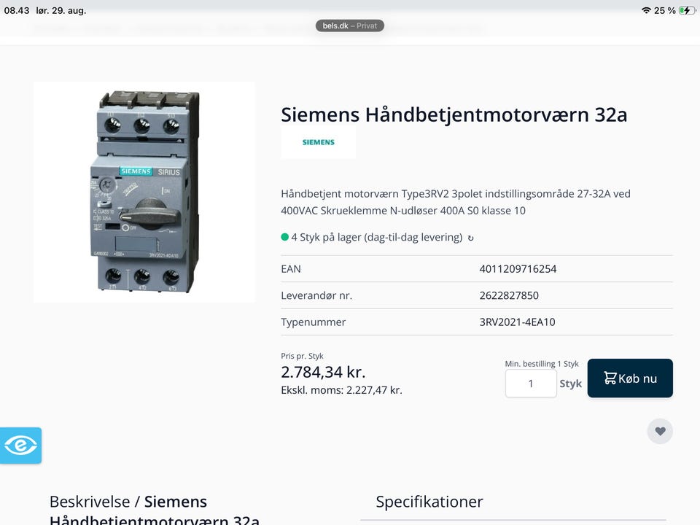
Task: Click the Ekskl. moms price text
Action: point(341,390)
